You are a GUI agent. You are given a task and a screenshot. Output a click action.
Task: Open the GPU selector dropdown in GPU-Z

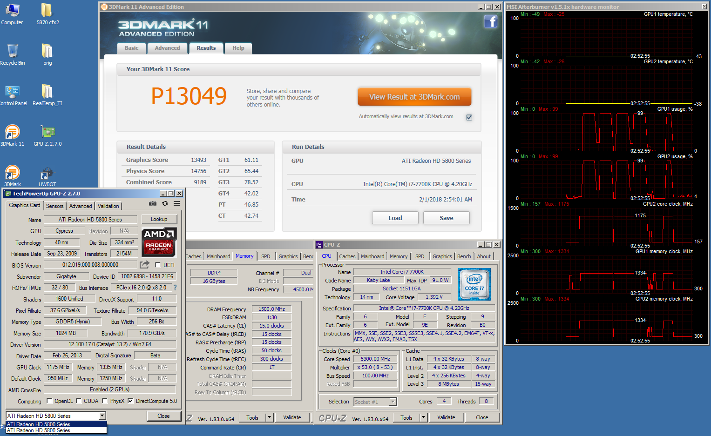[102, 416]
